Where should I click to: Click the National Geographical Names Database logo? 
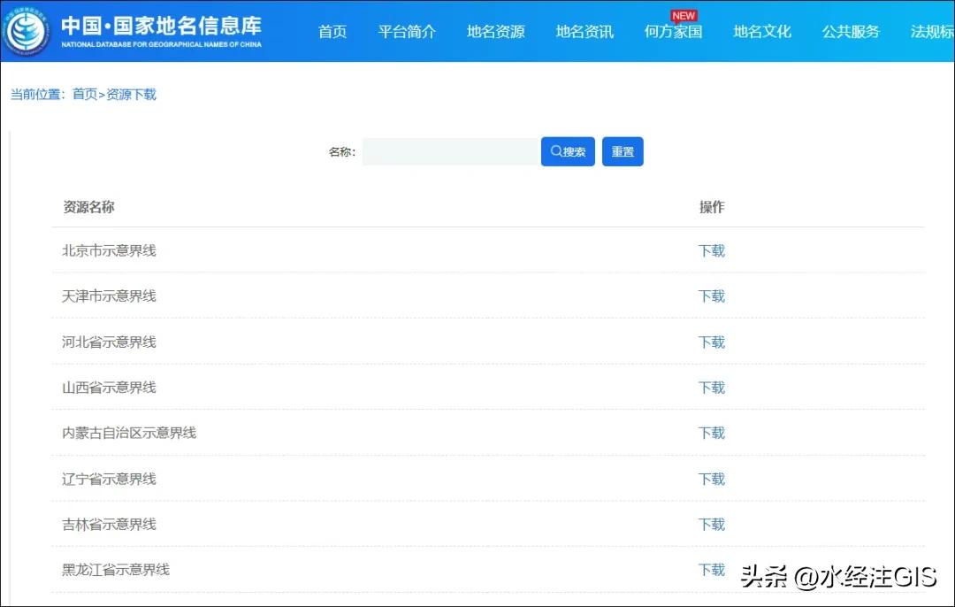coord(27,32)
